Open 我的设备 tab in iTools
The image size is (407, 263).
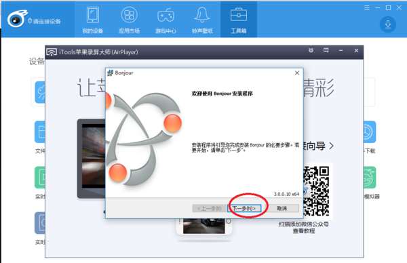(x=93, y=20)
